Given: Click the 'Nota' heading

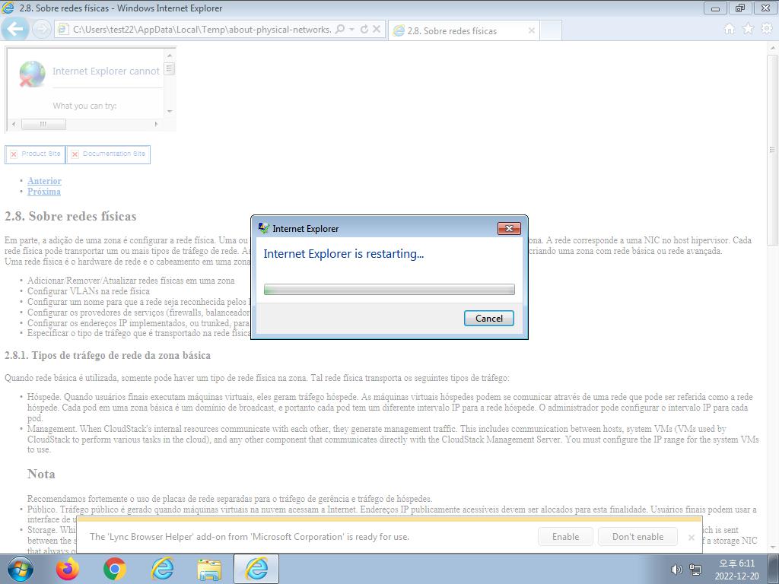Looking at the screenshot, I should coord(41,474).
